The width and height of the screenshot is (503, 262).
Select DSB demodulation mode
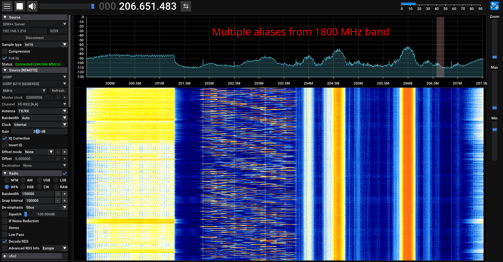[x=23, y=187]
